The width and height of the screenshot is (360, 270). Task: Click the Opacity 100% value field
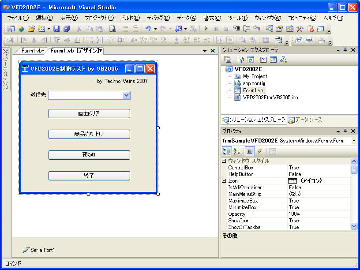point(319,214)
